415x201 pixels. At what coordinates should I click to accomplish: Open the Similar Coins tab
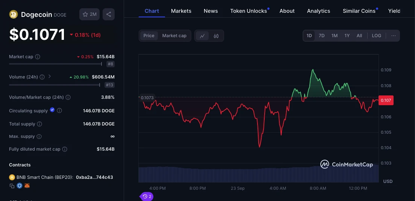[x=359, y=11]
